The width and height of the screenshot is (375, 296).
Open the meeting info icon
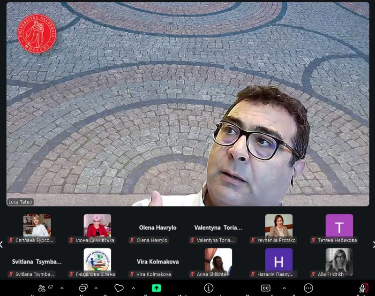click(x=209, y=288)
